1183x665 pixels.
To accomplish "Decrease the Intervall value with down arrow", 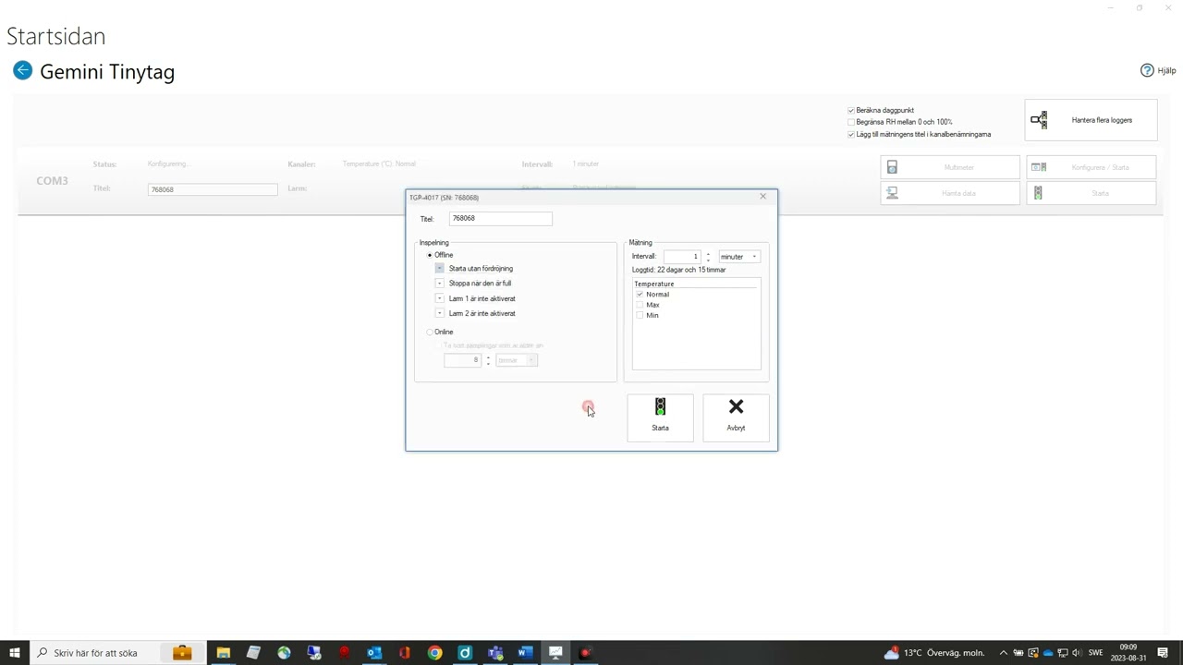I will coord(708,260).
